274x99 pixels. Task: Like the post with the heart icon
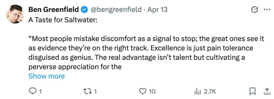click(x=143, y=91)
